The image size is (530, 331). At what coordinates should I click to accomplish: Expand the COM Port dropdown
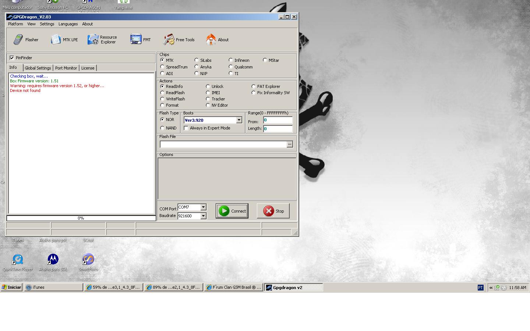click(203, 207)
